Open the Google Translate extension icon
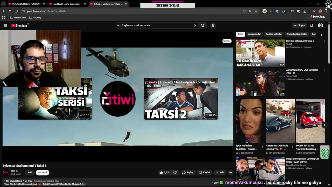Viewport: 332px width, 187px height. [277, 11]
